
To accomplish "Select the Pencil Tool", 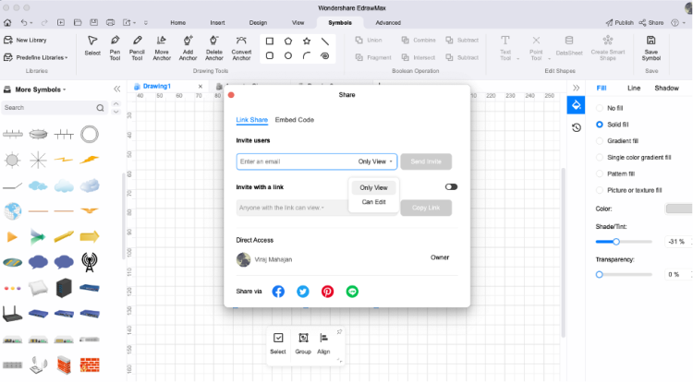I will pos(137,48).
